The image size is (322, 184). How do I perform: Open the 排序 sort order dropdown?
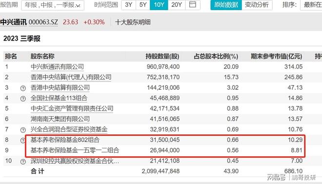(x=311, y=5)
